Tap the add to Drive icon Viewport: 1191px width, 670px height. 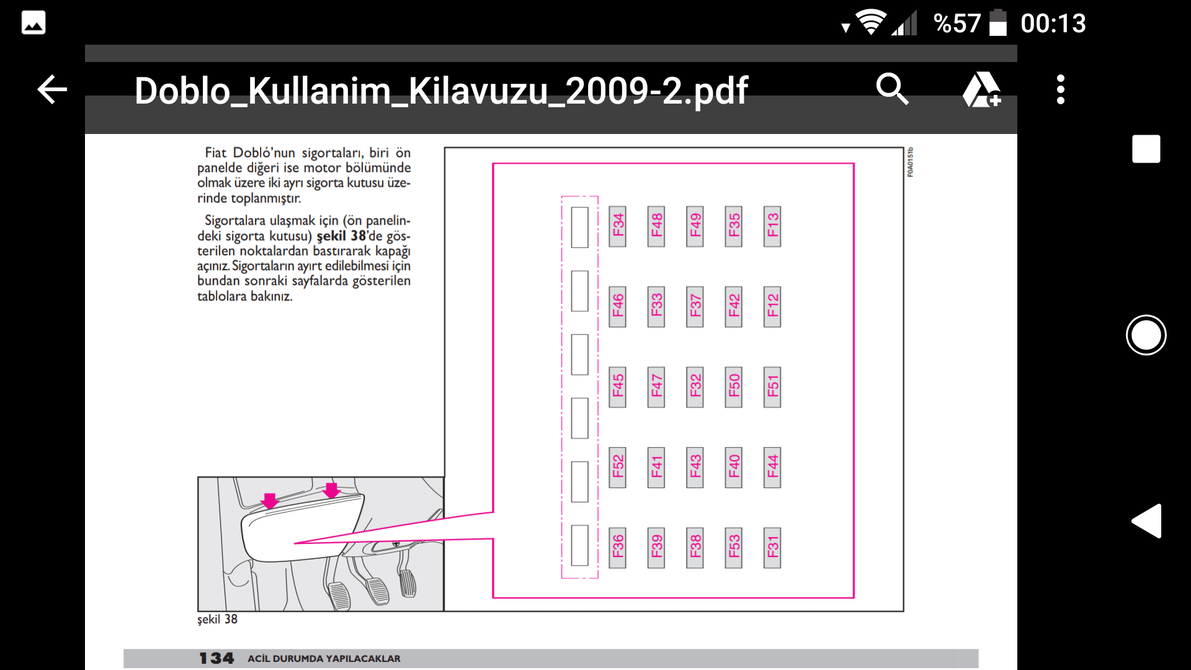click(981, 90)
